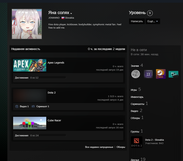Go to Инвентарь in the sidebar
Screen dimensions: 183x161
click(x=137, y=97)
